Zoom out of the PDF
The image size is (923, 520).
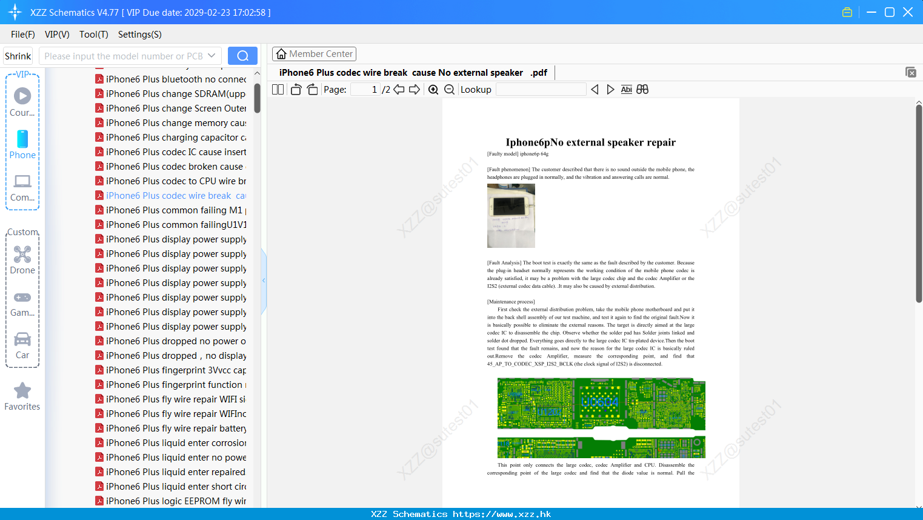pyautogui.click(x=449, y=90)
